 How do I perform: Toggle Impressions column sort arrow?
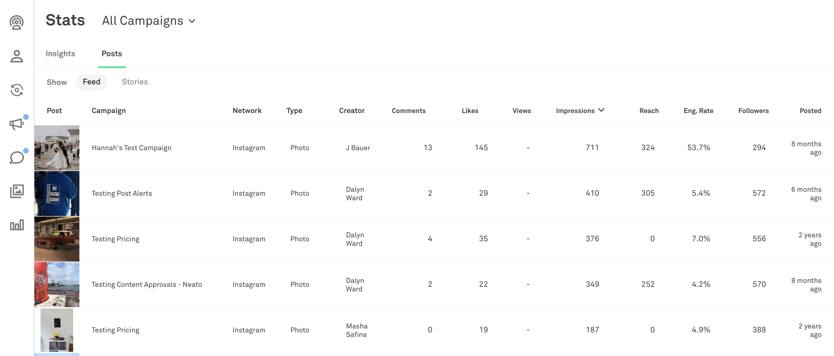pos(601,110)
